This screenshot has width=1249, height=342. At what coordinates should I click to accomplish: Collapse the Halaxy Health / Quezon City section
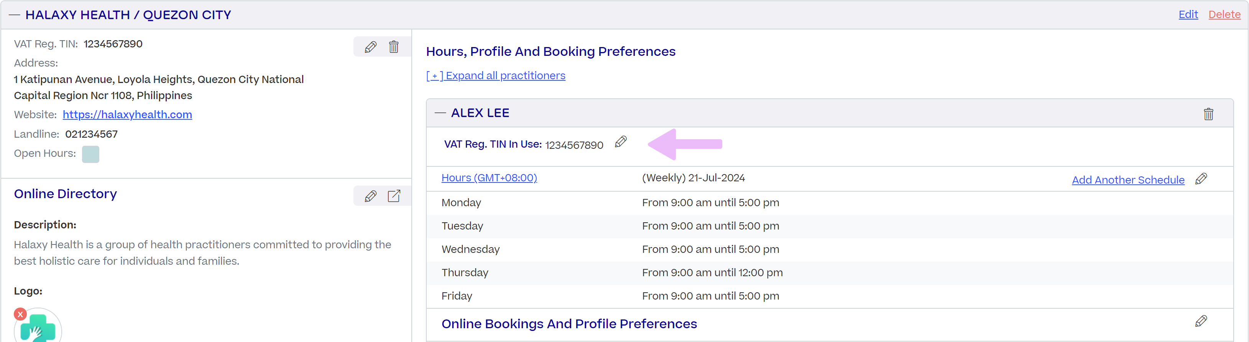tap(15, 15)
